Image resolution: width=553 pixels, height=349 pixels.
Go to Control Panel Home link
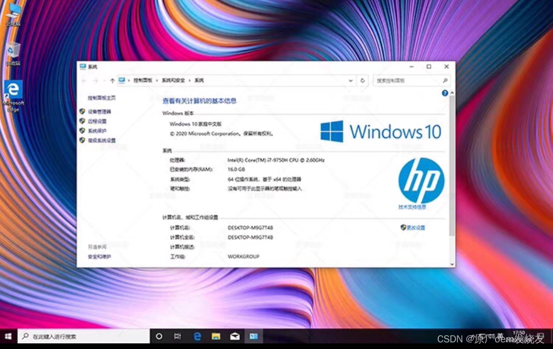[x=101, y=98]
